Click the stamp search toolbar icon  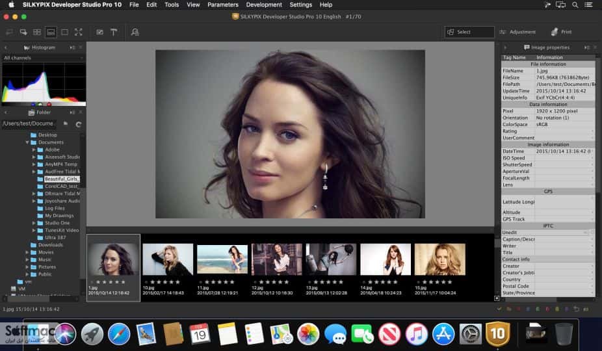(x=135, y=32)
